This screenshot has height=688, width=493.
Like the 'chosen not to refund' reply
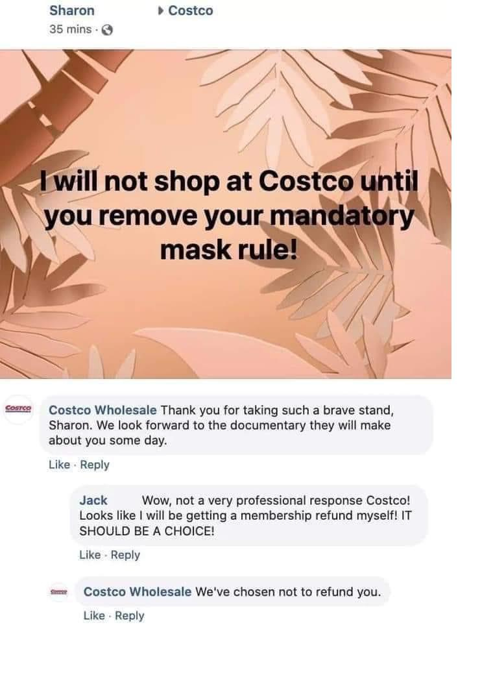(94, 616)
